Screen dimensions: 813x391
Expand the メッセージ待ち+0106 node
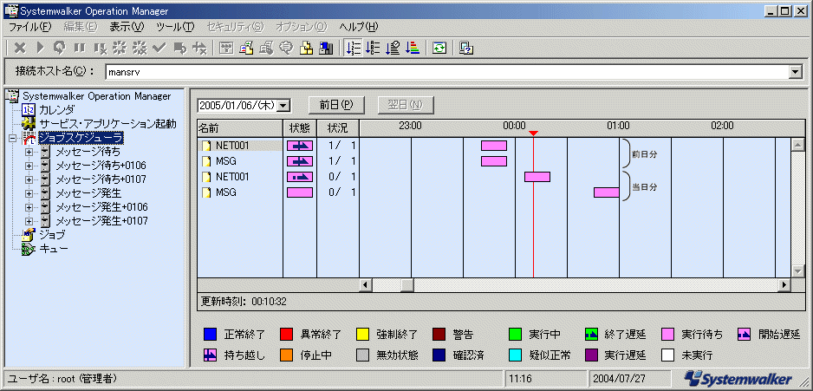pos(29,166)
